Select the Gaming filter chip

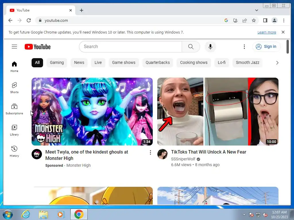57,62
